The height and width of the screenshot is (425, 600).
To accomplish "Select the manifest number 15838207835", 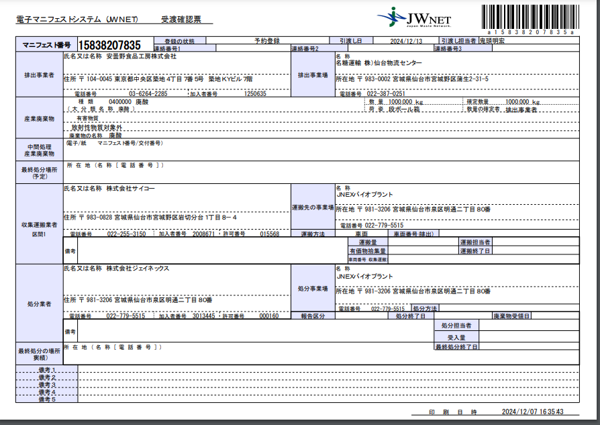I will (x=109, y=45).
